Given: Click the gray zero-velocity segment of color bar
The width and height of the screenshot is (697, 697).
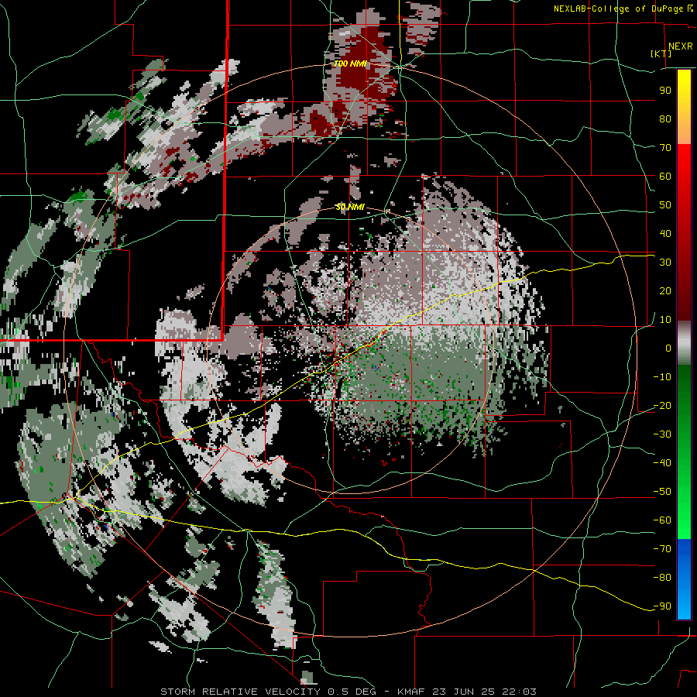Looking at the screenshot, I should click(684, 343).
